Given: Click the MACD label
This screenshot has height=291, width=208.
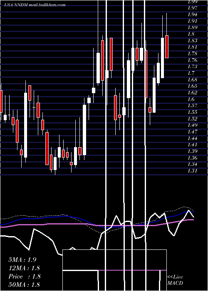Looking at the screenshot, I should [175, 283].
